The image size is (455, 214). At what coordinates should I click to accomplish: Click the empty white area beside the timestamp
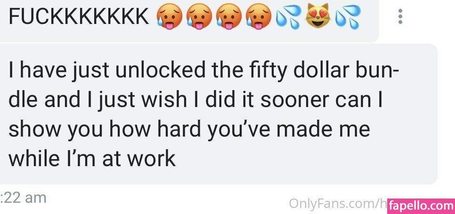(165, 199)
